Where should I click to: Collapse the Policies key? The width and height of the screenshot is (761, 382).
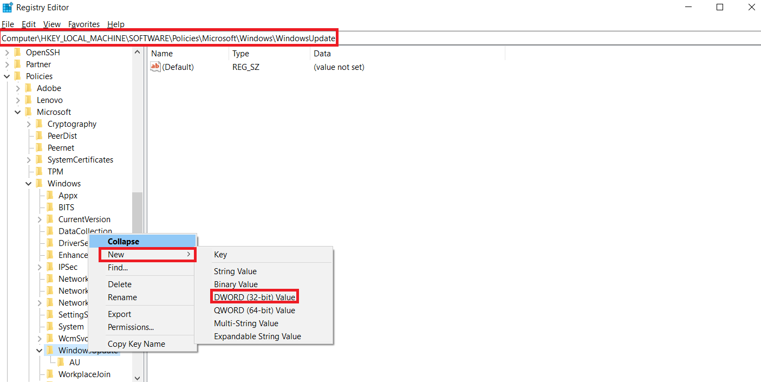pos(7,76)
